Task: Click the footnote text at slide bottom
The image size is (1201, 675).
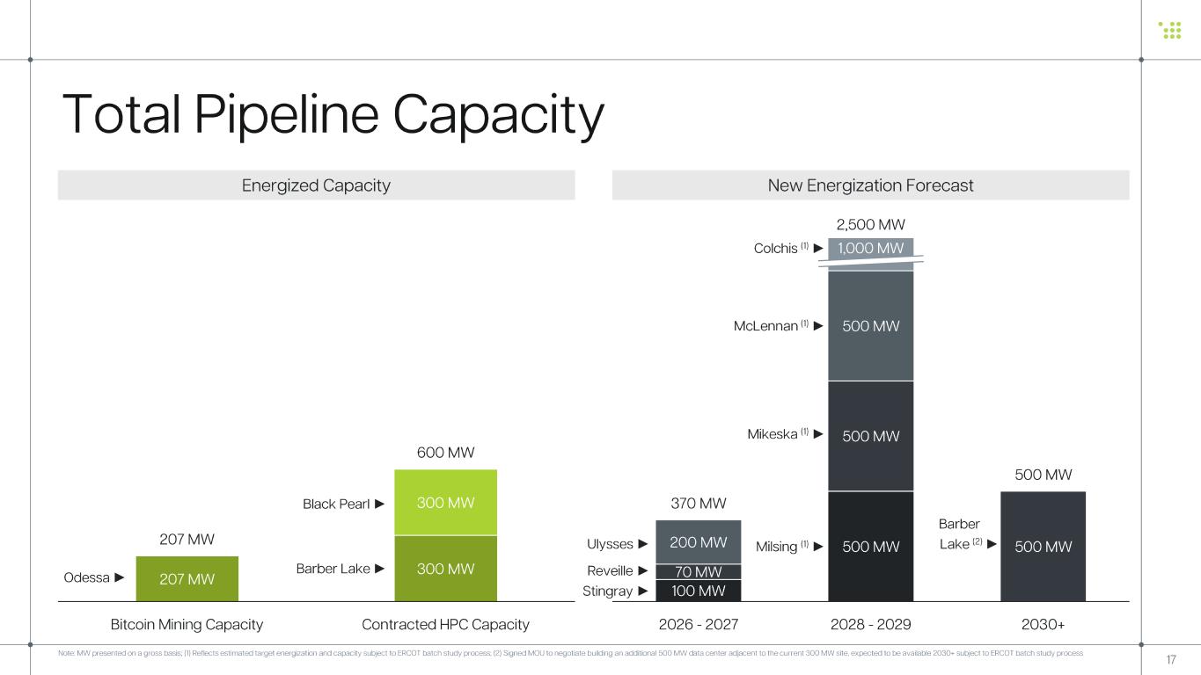Action: [x=570, y=653]
